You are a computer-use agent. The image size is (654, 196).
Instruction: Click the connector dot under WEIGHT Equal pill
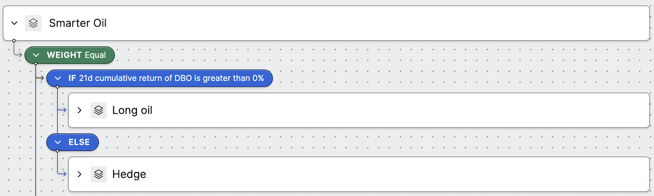pos(36,63)
